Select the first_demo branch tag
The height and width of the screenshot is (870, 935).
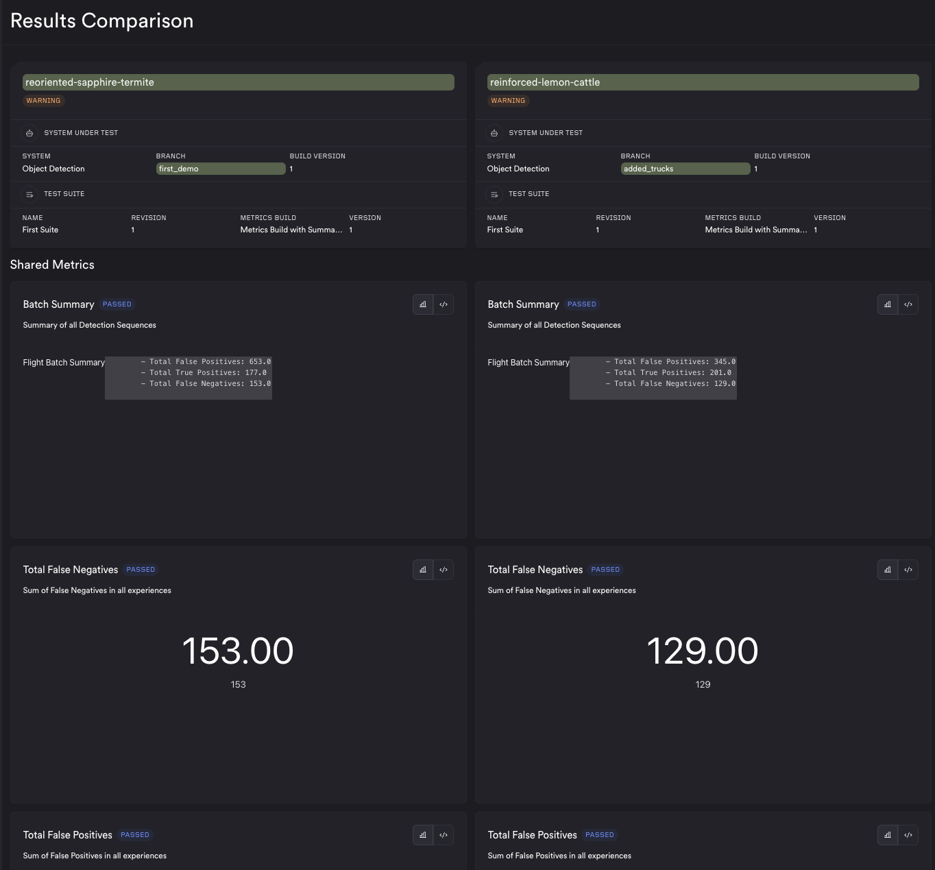click(221, 169)
